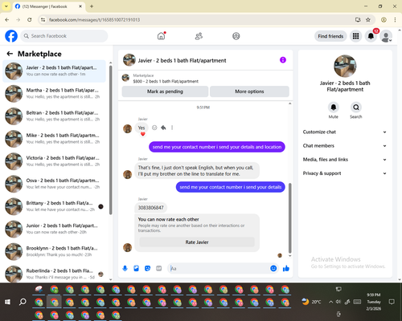The image size is (402, 321).
Task: React to the 'Yes' message with emoji
Action: (154, 128)
